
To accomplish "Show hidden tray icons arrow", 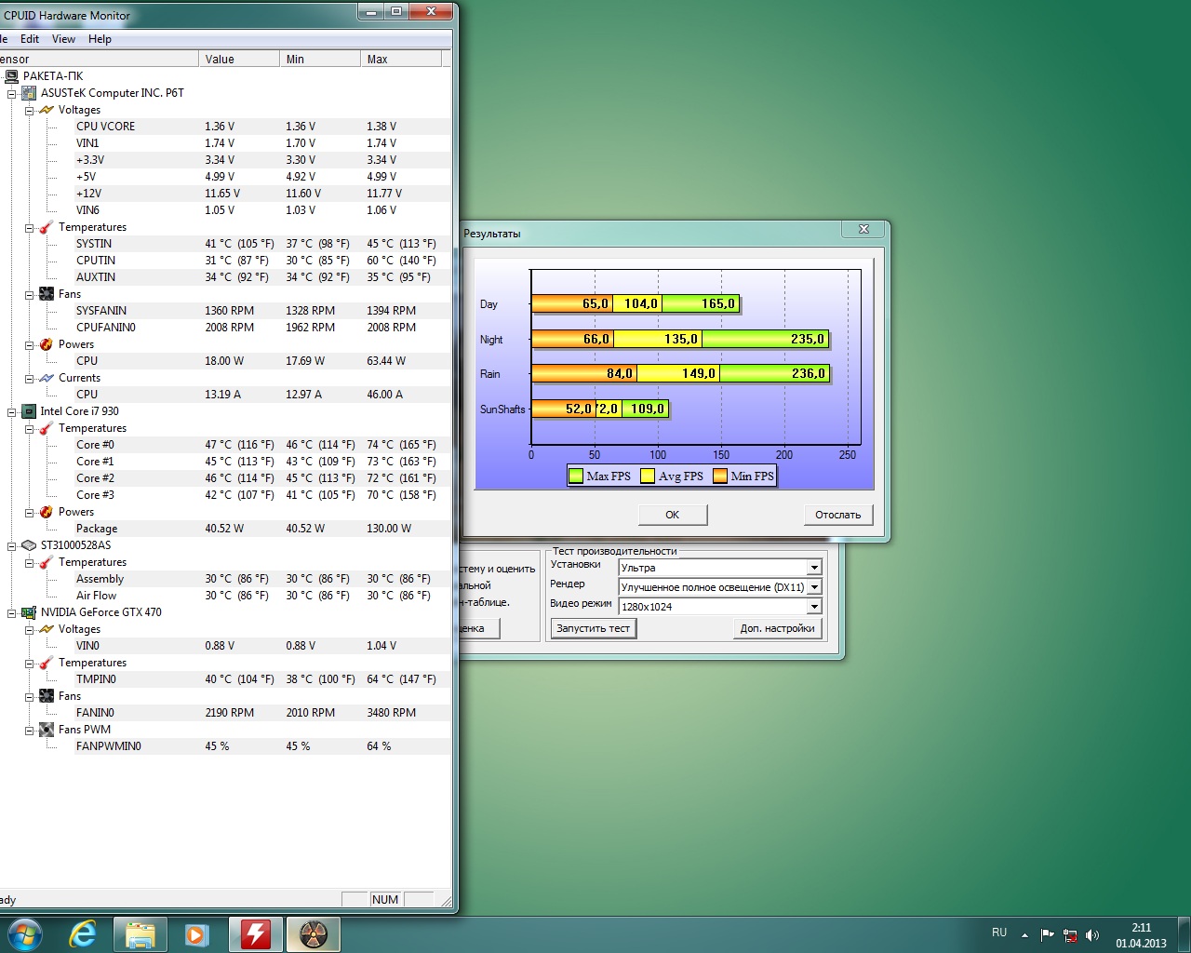I will [x=1024, y=935].
